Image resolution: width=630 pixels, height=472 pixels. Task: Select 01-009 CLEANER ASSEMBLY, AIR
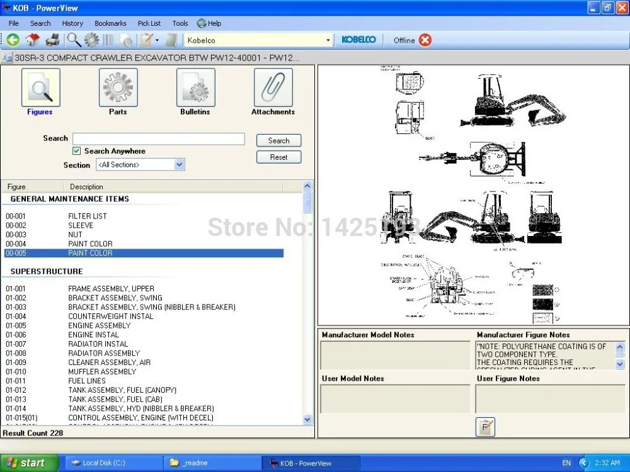pos(144,362)
